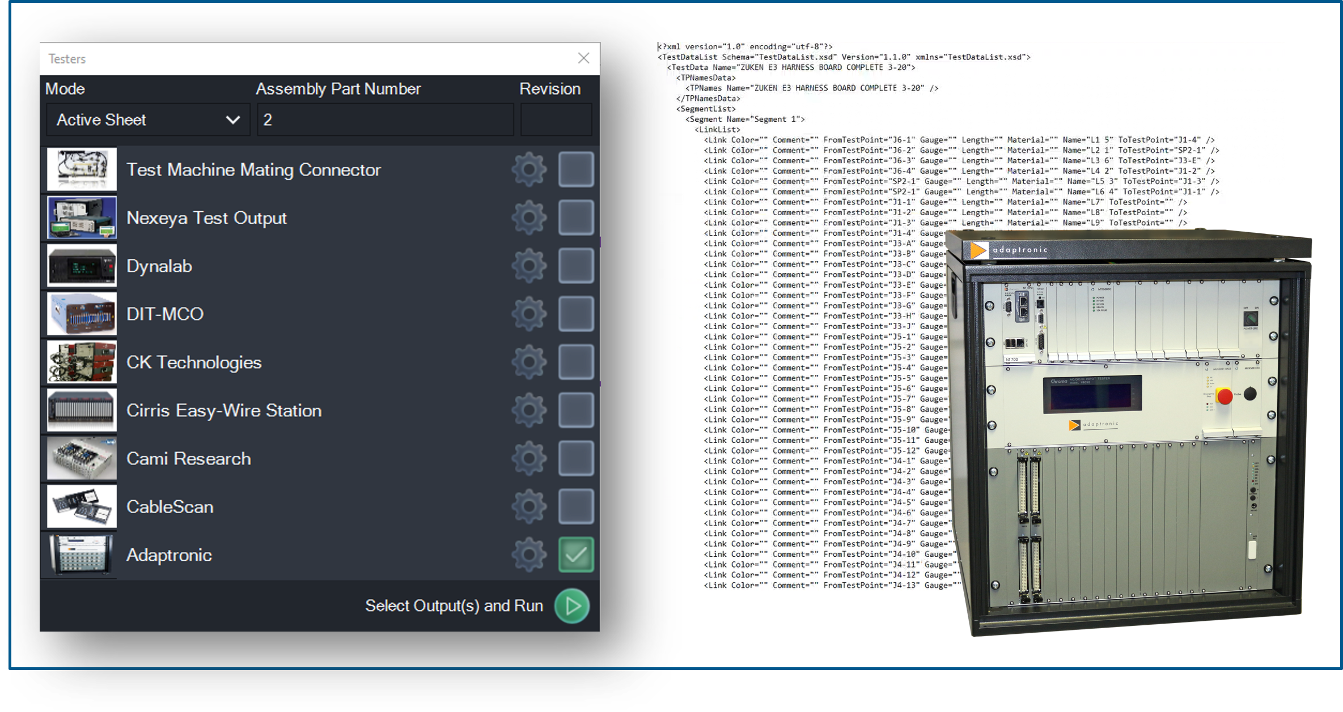Click the CableScan tester thumbnail image
Viewport: 1343px width, 712px height.
[x=82, y=506]
